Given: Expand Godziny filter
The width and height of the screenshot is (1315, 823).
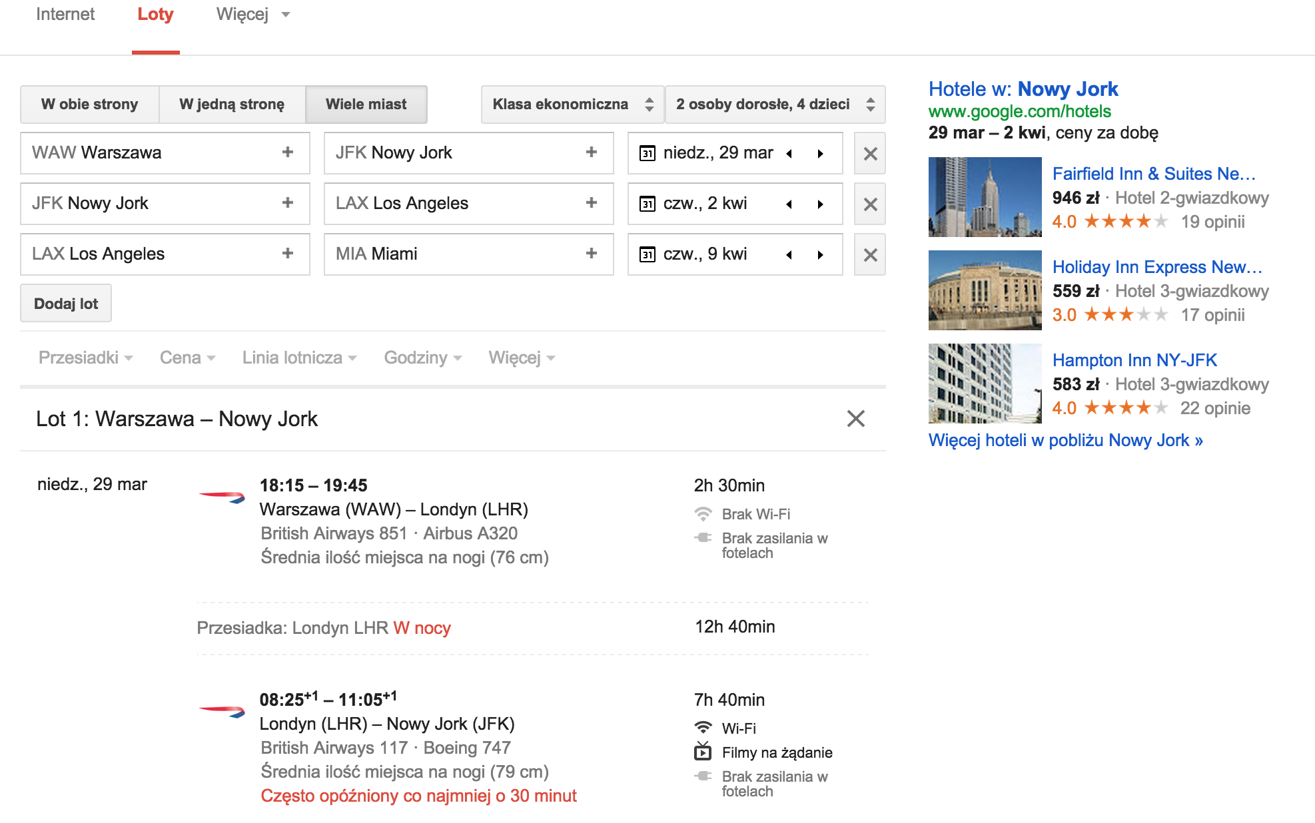Looking at the screenshot, I should click(423, 358).
